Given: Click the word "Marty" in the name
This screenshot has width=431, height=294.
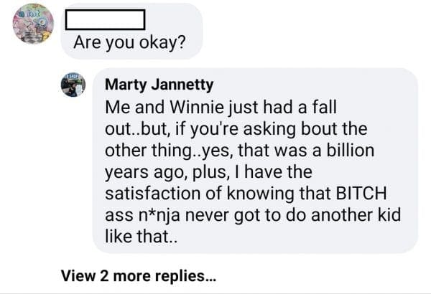Looking at the screenshot, I should point(126,85).
